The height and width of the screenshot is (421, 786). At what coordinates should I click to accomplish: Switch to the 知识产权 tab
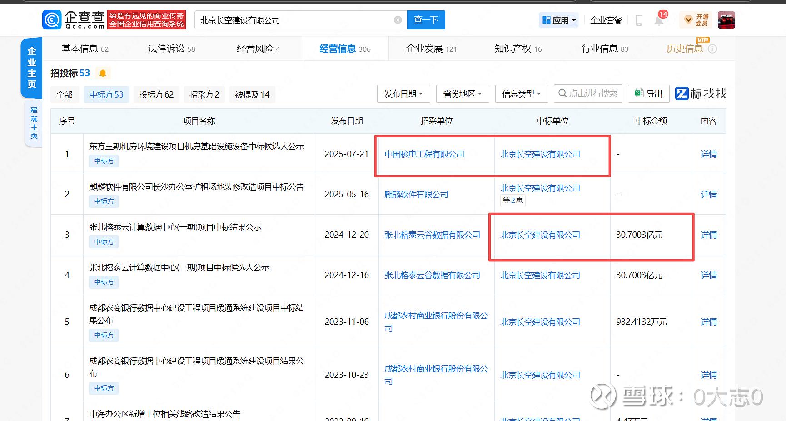[518, 49]
